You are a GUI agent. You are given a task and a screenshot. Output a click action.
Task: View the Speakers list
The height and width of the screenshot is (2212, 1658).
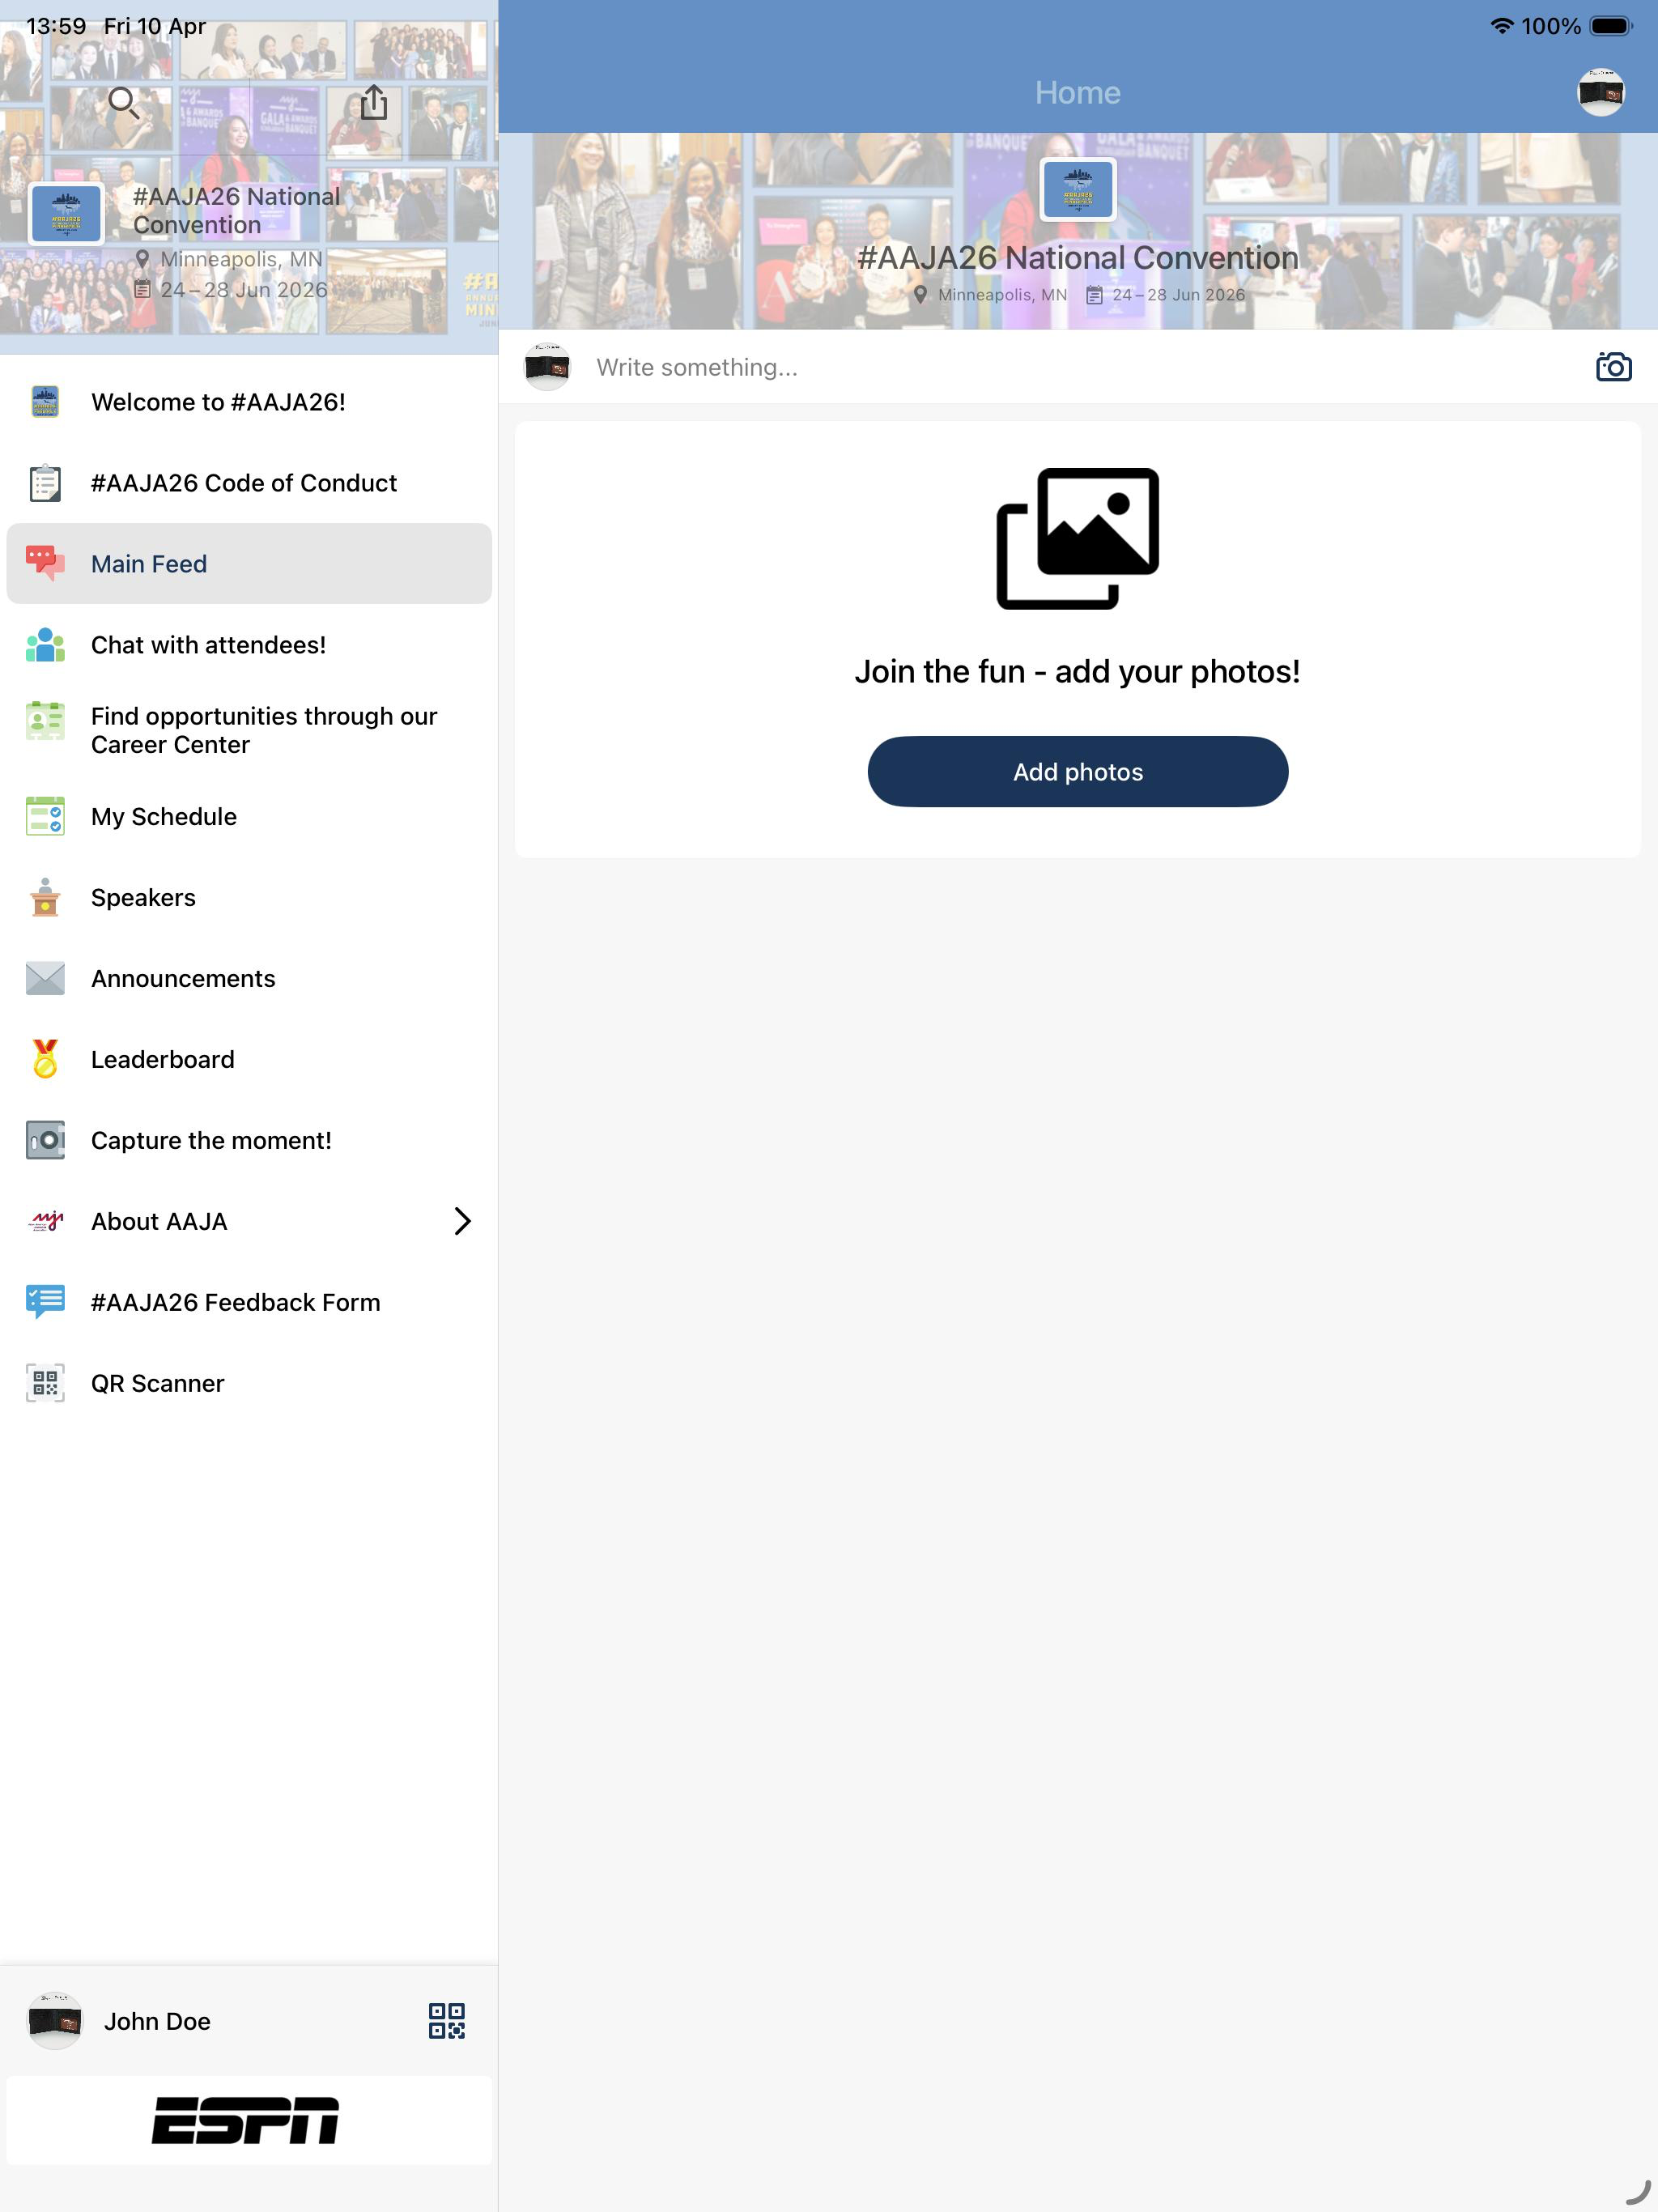tap(249, 897)
